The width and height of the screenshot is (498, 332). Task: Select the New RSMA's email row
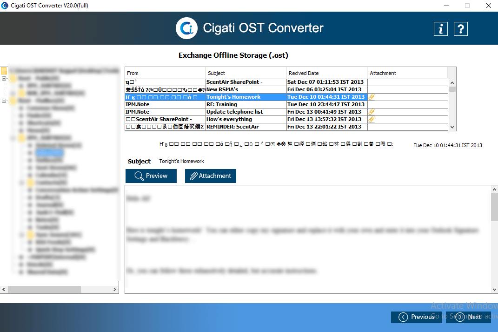point(286,90)
